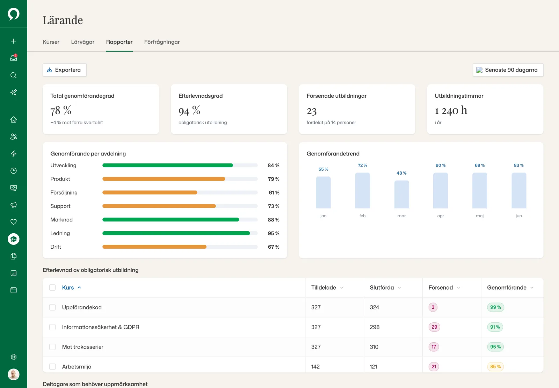Open the Senaste 90 dagarna period dropdown
Screen dimensions: 559x388
point(508,70)
